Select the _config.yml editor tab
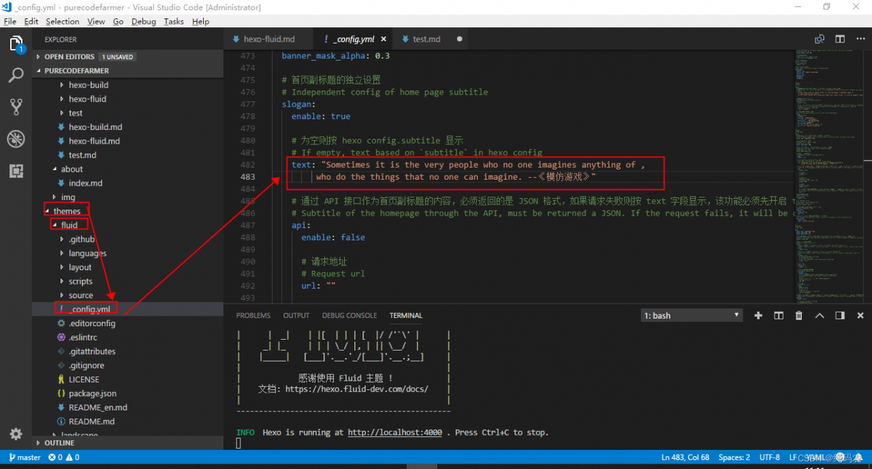The height and width of the screenshot is (469, 872). coord(354,39)
